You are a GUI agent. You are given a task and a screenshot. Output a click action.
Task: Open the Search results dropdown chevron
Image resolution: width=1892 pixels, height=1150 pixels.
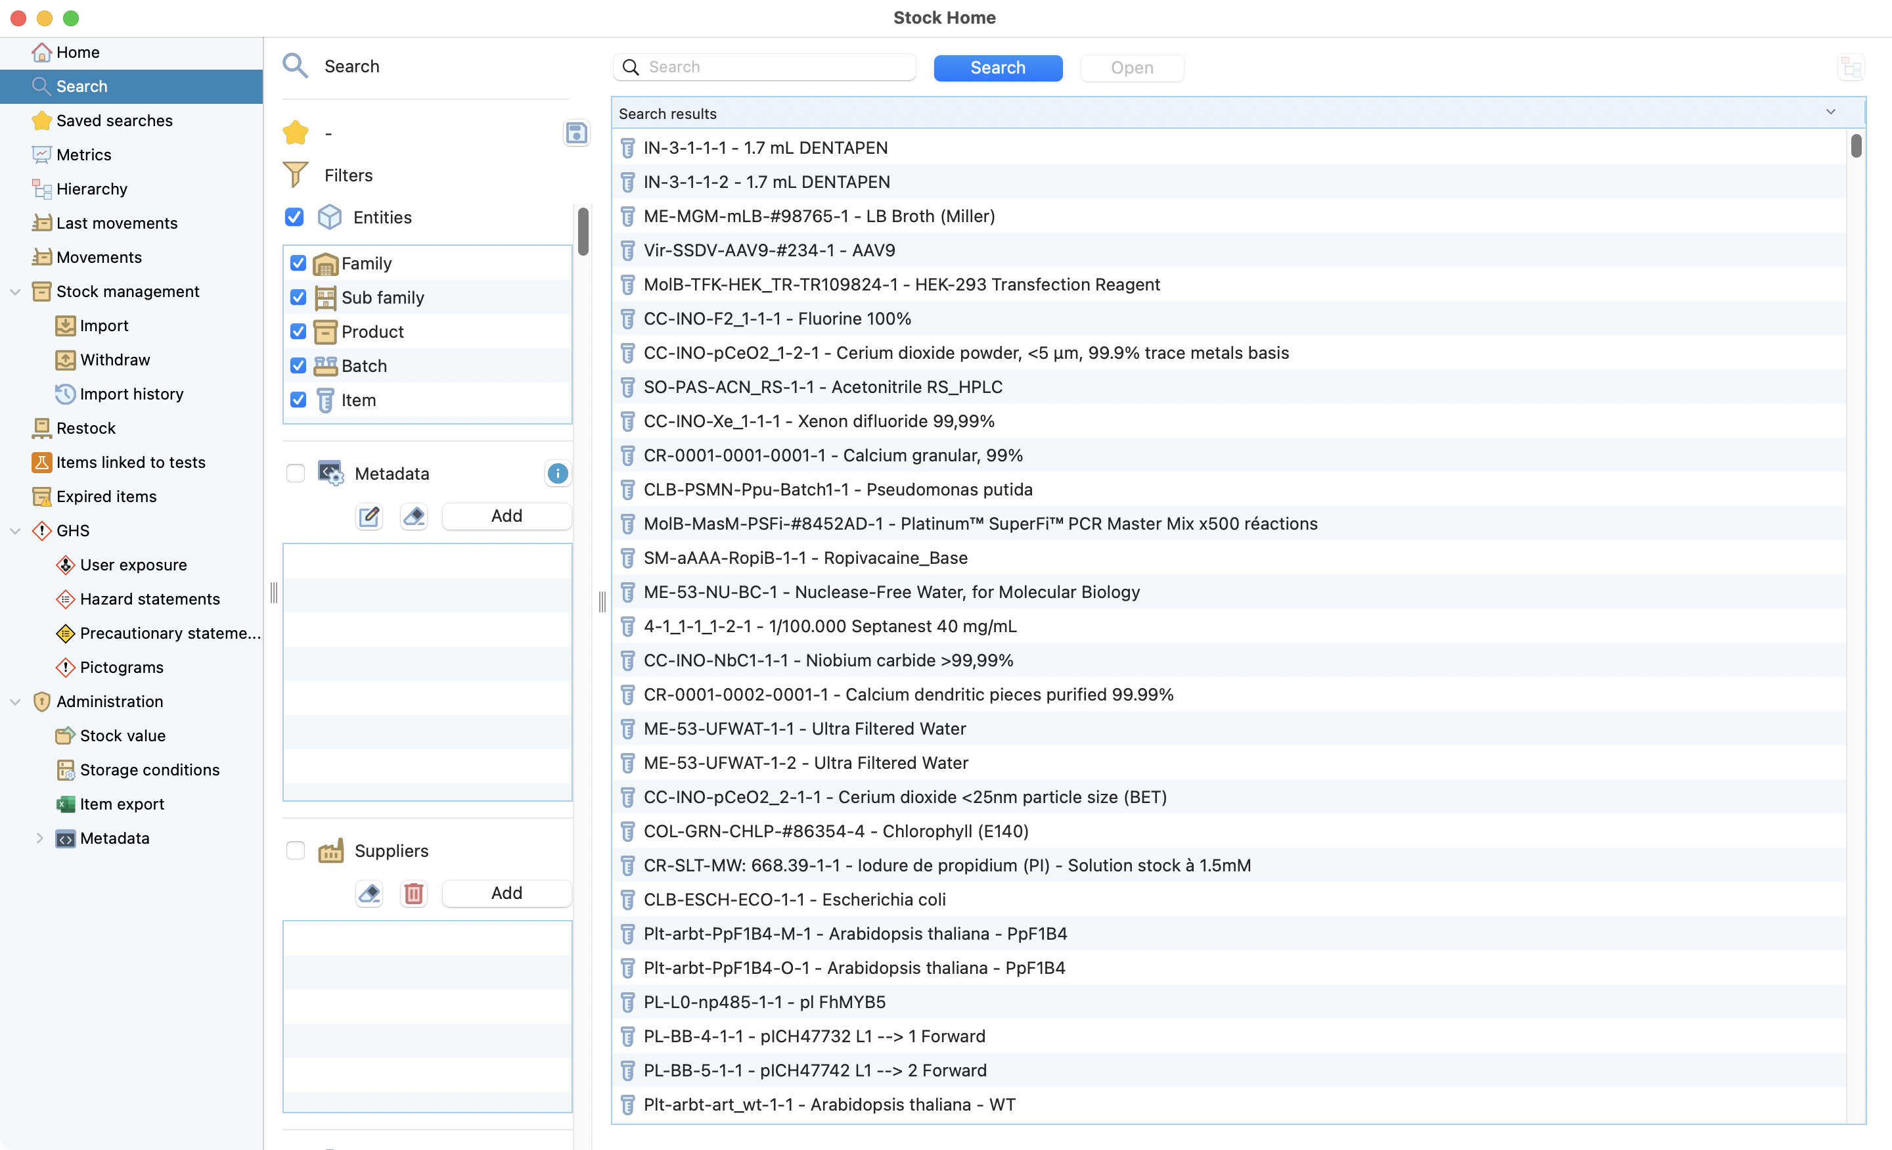pos(1830,113)
